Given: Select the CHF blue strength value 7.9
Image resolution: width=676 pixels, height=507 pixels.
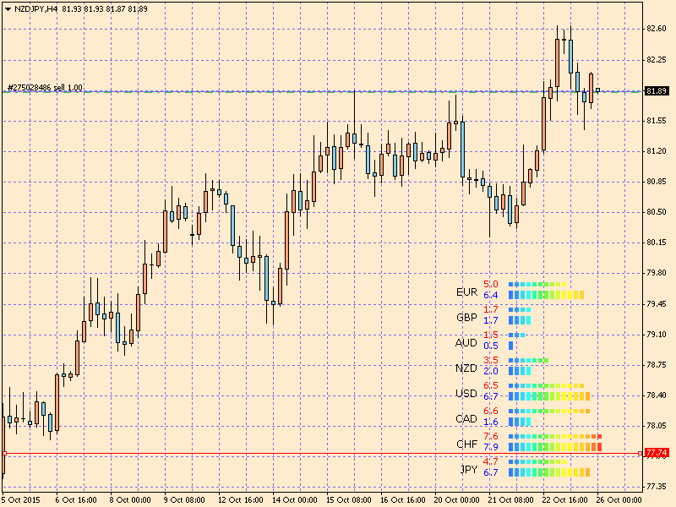Looking at the screenshot, I should [491, 447].
